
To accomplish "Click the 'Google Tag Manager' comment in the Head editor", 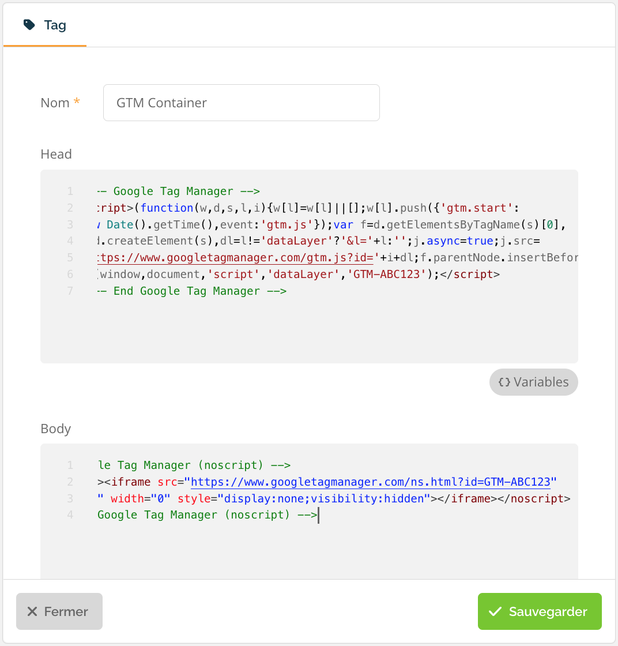I will pos(178,191).
